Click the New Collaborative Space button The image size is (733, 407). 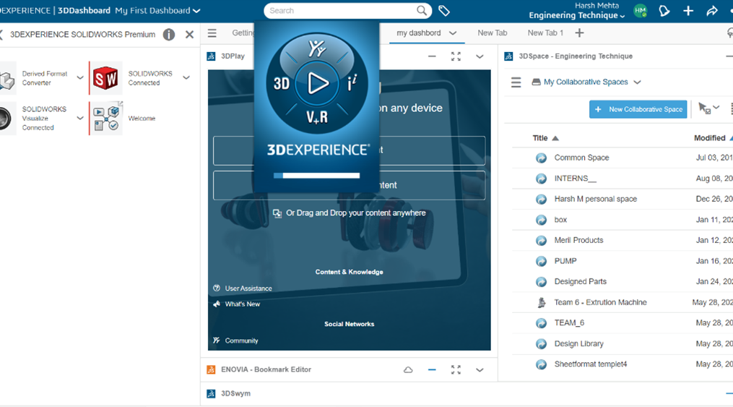[638, 109]
